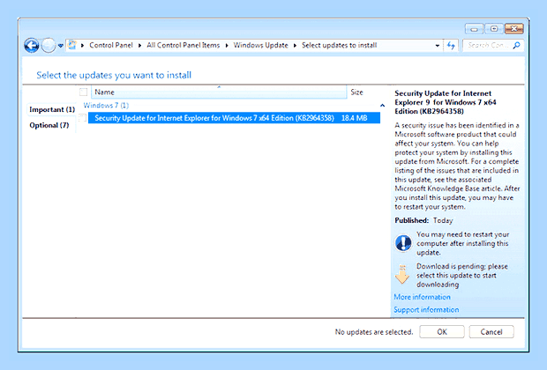Click the Control Panel icon in address bar

tap(72, 45)
